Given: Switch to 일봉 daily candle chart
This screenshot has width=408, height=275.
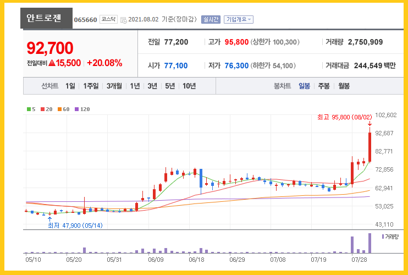Looking at the screenshot, I should point(304,86).
